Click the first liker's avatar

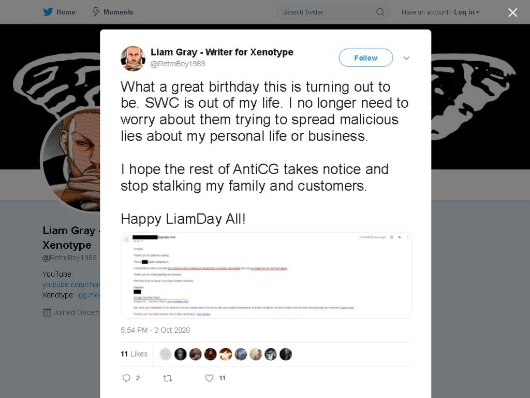point(165,354)
